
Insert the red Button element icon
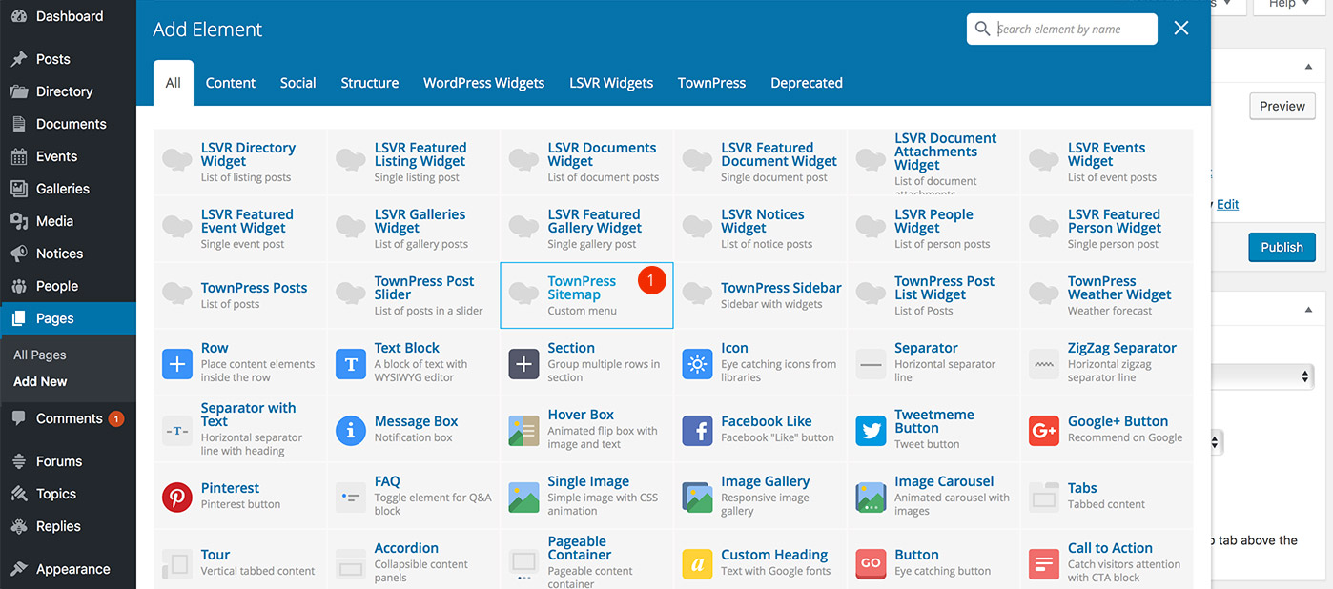coord(872,563)
